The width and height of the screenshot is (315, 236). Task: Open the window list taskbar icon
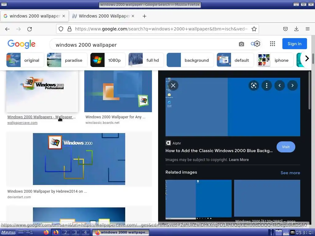click(30, 232)
